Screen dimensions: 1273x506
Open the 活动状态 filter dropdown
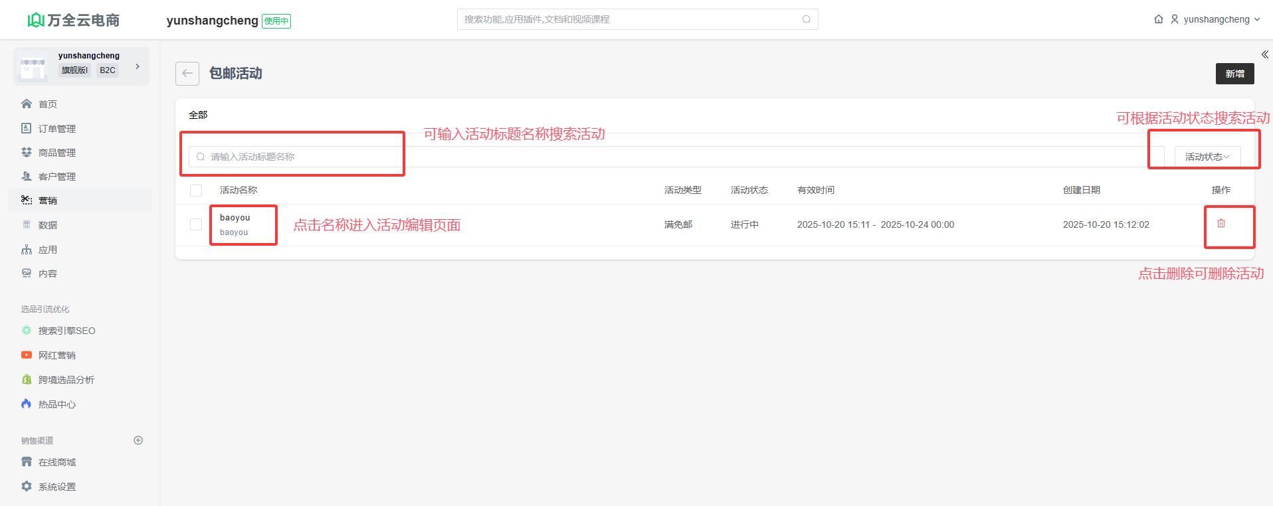1207,157
